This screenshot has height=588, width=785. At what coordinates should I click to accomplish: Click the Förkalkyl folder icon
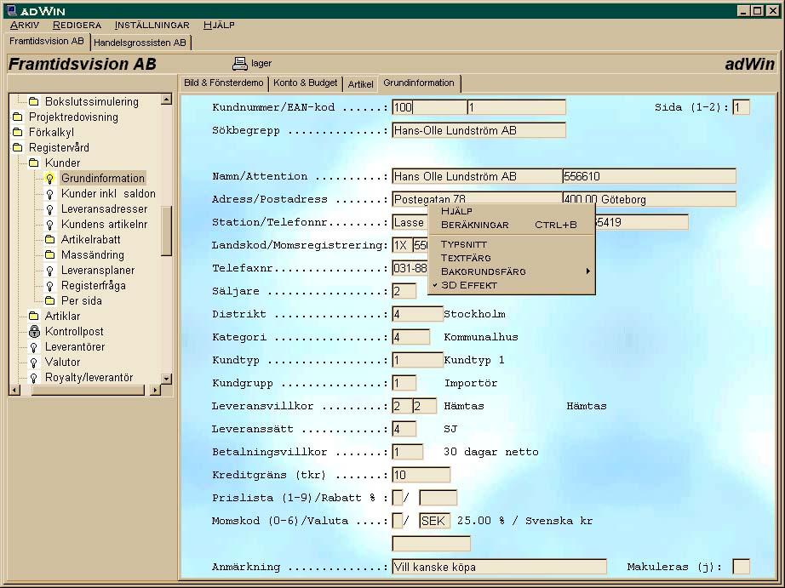pyautogui.click(x=18, y=132)
